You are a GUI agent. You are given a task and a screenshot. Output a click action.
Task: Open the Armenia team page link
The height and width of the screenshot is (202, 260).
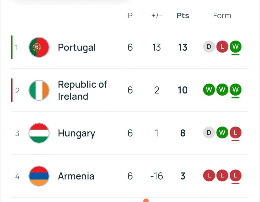tap(76, 176)
